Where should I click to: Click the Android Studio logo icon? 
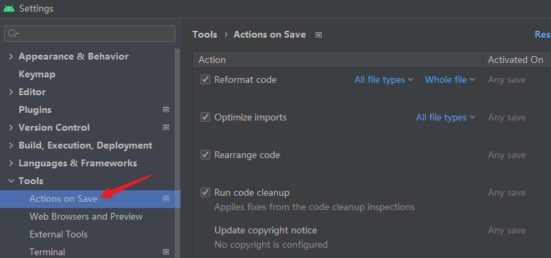click(x=9, y=8)
